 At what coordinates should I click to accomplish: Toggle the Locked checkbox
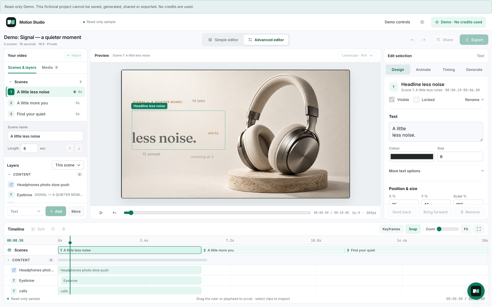[416, 99]
